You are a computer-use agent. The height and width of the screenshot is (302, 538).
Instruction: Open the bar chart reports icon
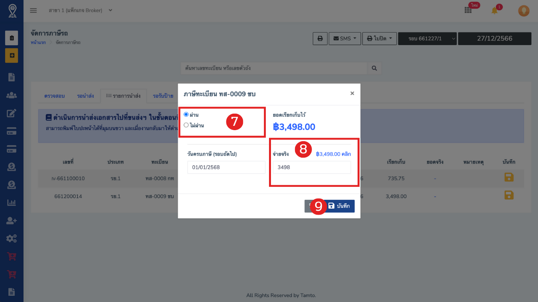[x=11, y=203]
